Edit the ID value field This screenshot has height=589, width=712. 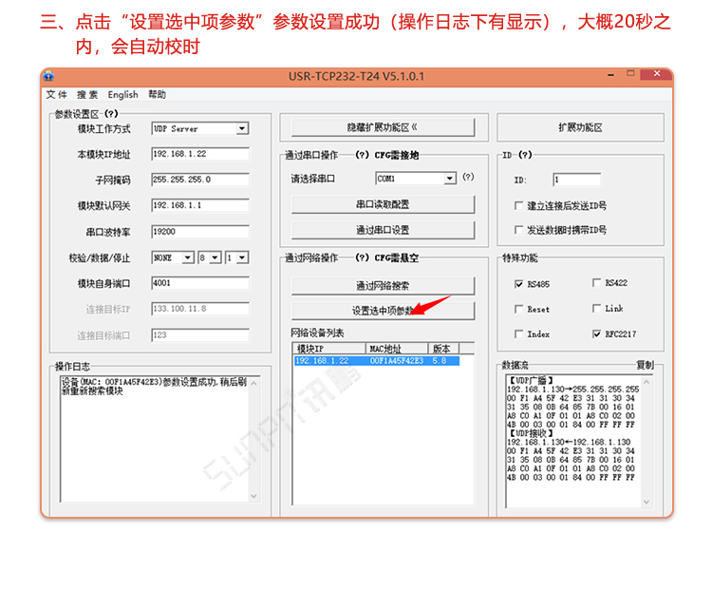(576, 180)
